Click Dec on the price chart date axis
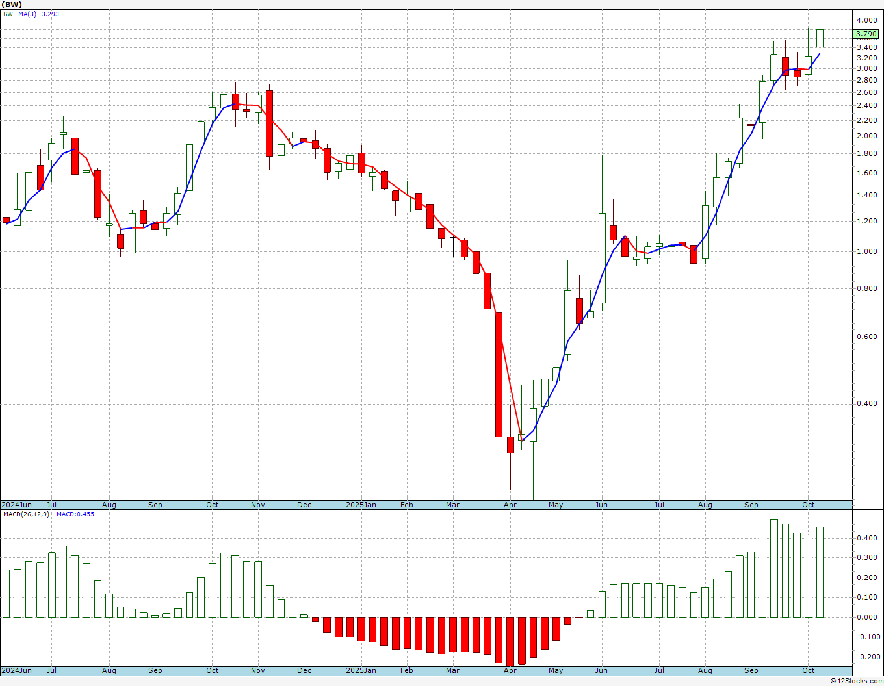Viewport: 884px width, 686px height. pos(304,505)
